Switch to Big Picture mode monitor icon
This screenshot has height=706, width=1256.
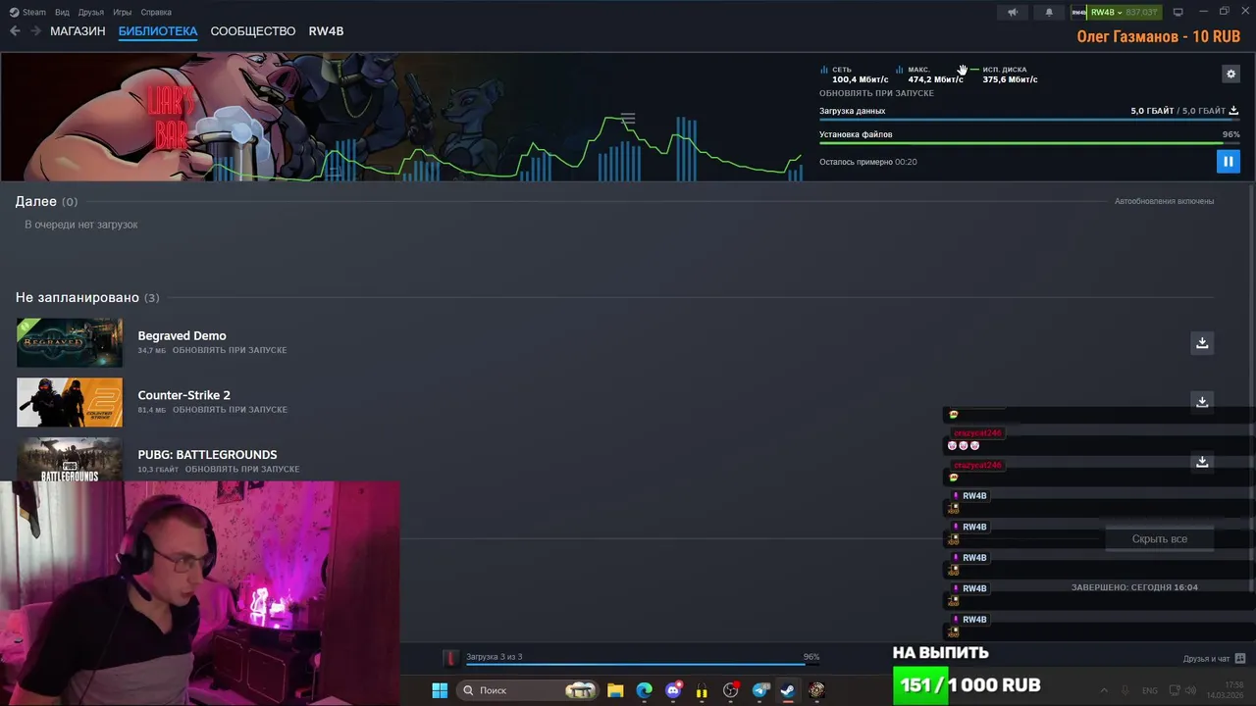1178,12
